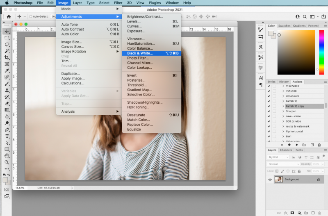Uncheck the desaturate action checkmark
This screenshot has width=328, height=216.
pyautogui.click(x=269, y=96)
